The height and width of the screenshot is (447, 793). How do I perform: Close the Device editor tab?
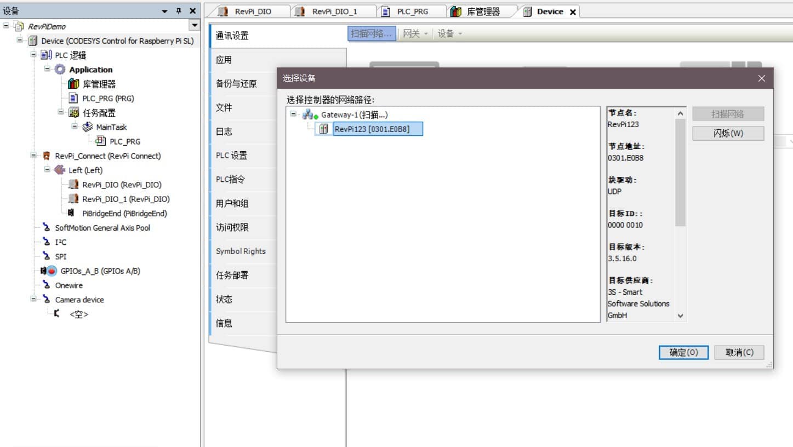(573, 12)
